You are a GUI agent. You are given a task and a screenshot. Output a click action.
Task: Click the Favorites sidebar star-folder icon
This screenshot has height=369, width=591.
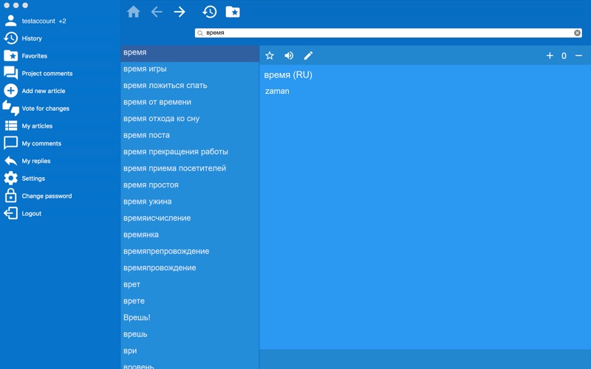click(x=10, y=56)
